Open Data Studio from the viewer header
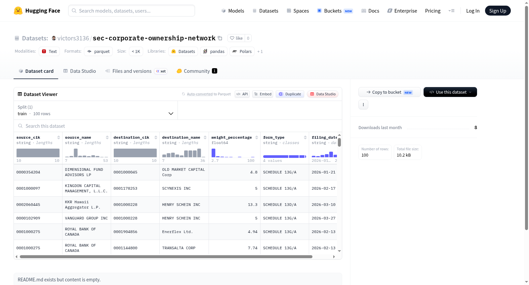This screenshot has height=285, width=529. click(x=323, y=94)
